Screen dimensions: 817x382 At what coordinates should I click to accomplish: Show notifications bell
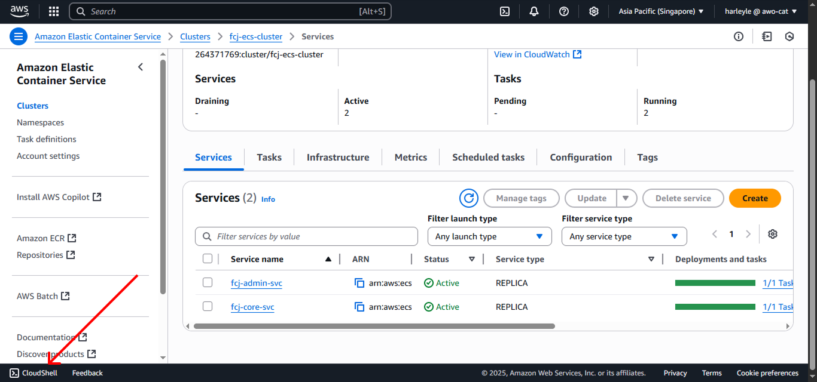534,11
